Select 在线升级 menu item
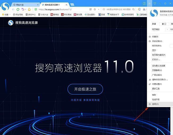 pyautogui.click(x=160, y=99)
